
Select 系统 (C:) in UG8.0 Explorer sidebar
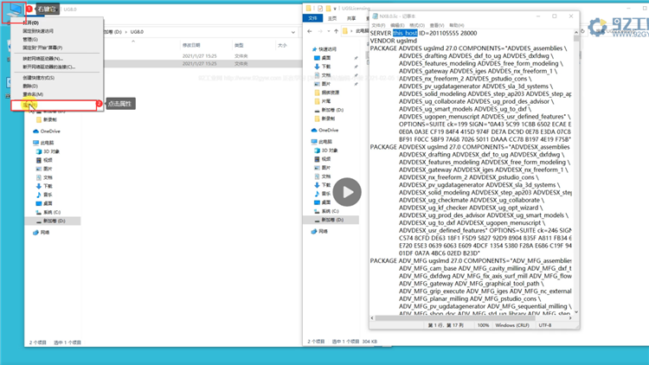48,212
